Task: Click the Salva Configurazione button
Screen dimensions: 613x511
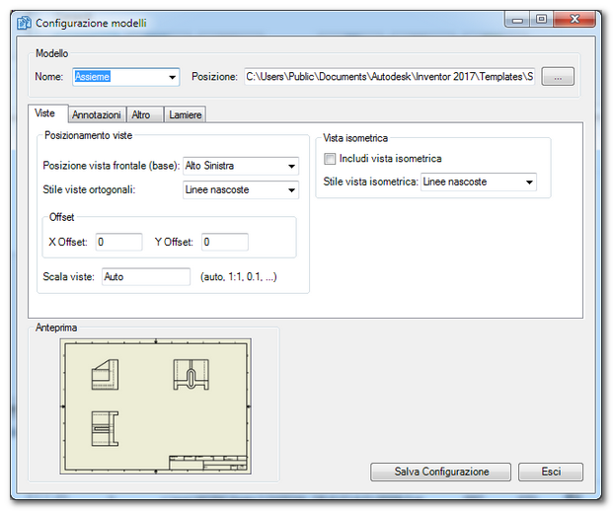Action: pyautogui.click(x=440, y=472)
